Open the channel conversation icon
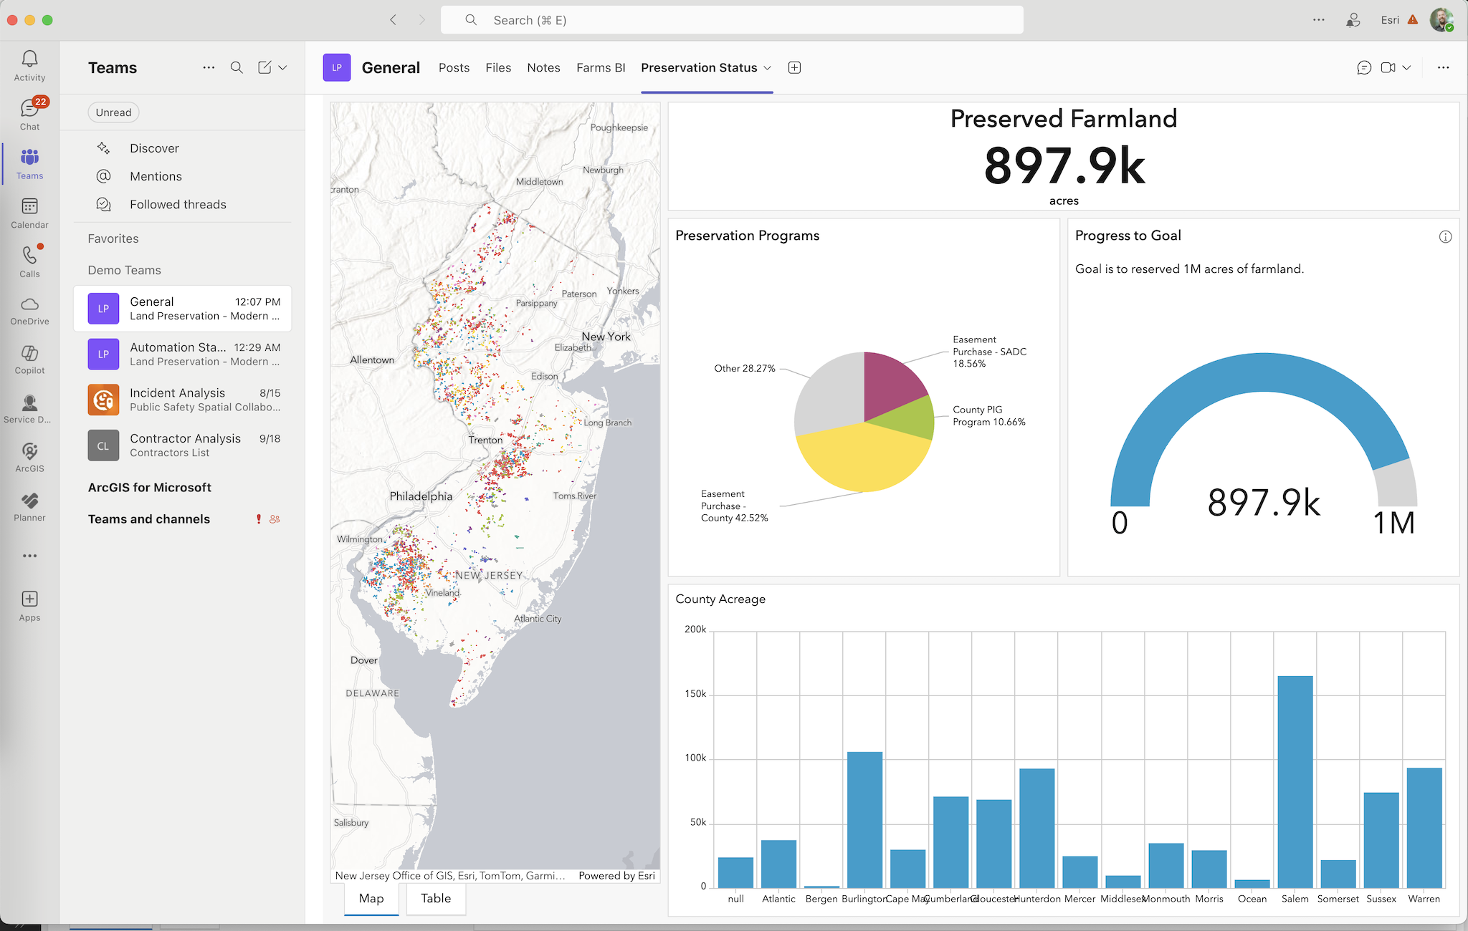Viewport: 1468px width, 931px height. tap(1363, 67)
